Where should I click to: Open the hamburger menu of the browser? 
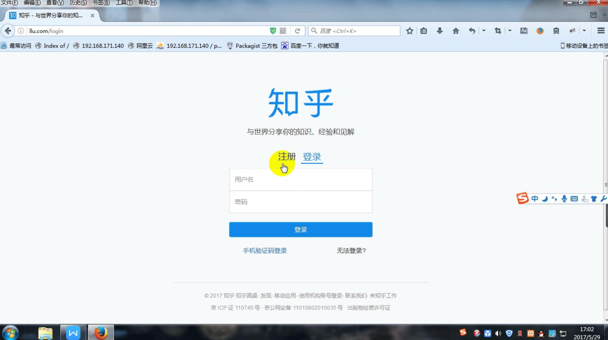pos(601,31)
